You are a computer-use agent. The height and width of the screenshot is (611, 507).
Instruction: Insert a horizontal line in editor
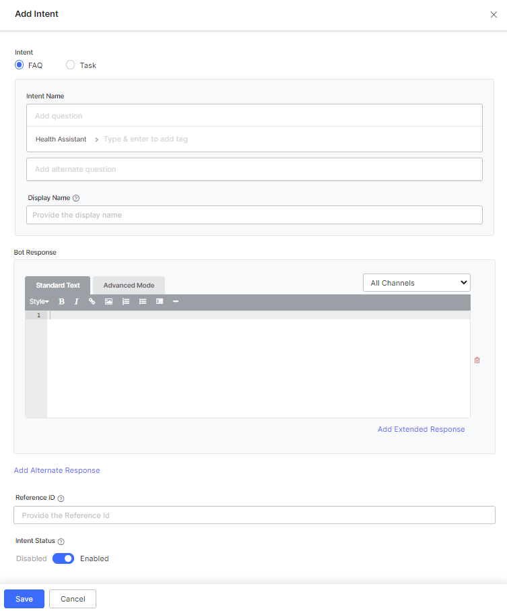click(x=176, y=302)
